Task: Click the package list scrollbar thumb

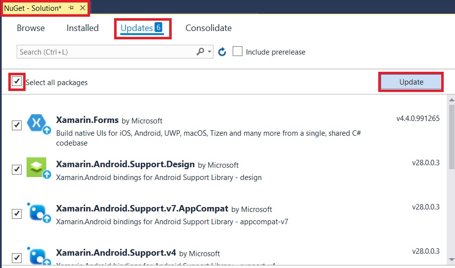Action: coord(451,137)
